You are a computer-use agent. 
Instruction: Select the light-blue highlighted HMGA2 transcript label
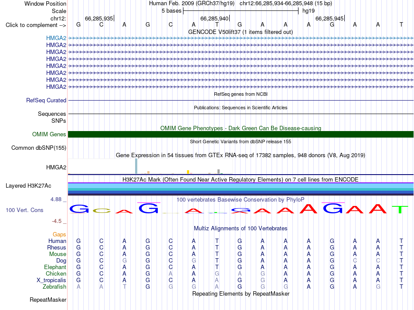(x=56, y=38)
